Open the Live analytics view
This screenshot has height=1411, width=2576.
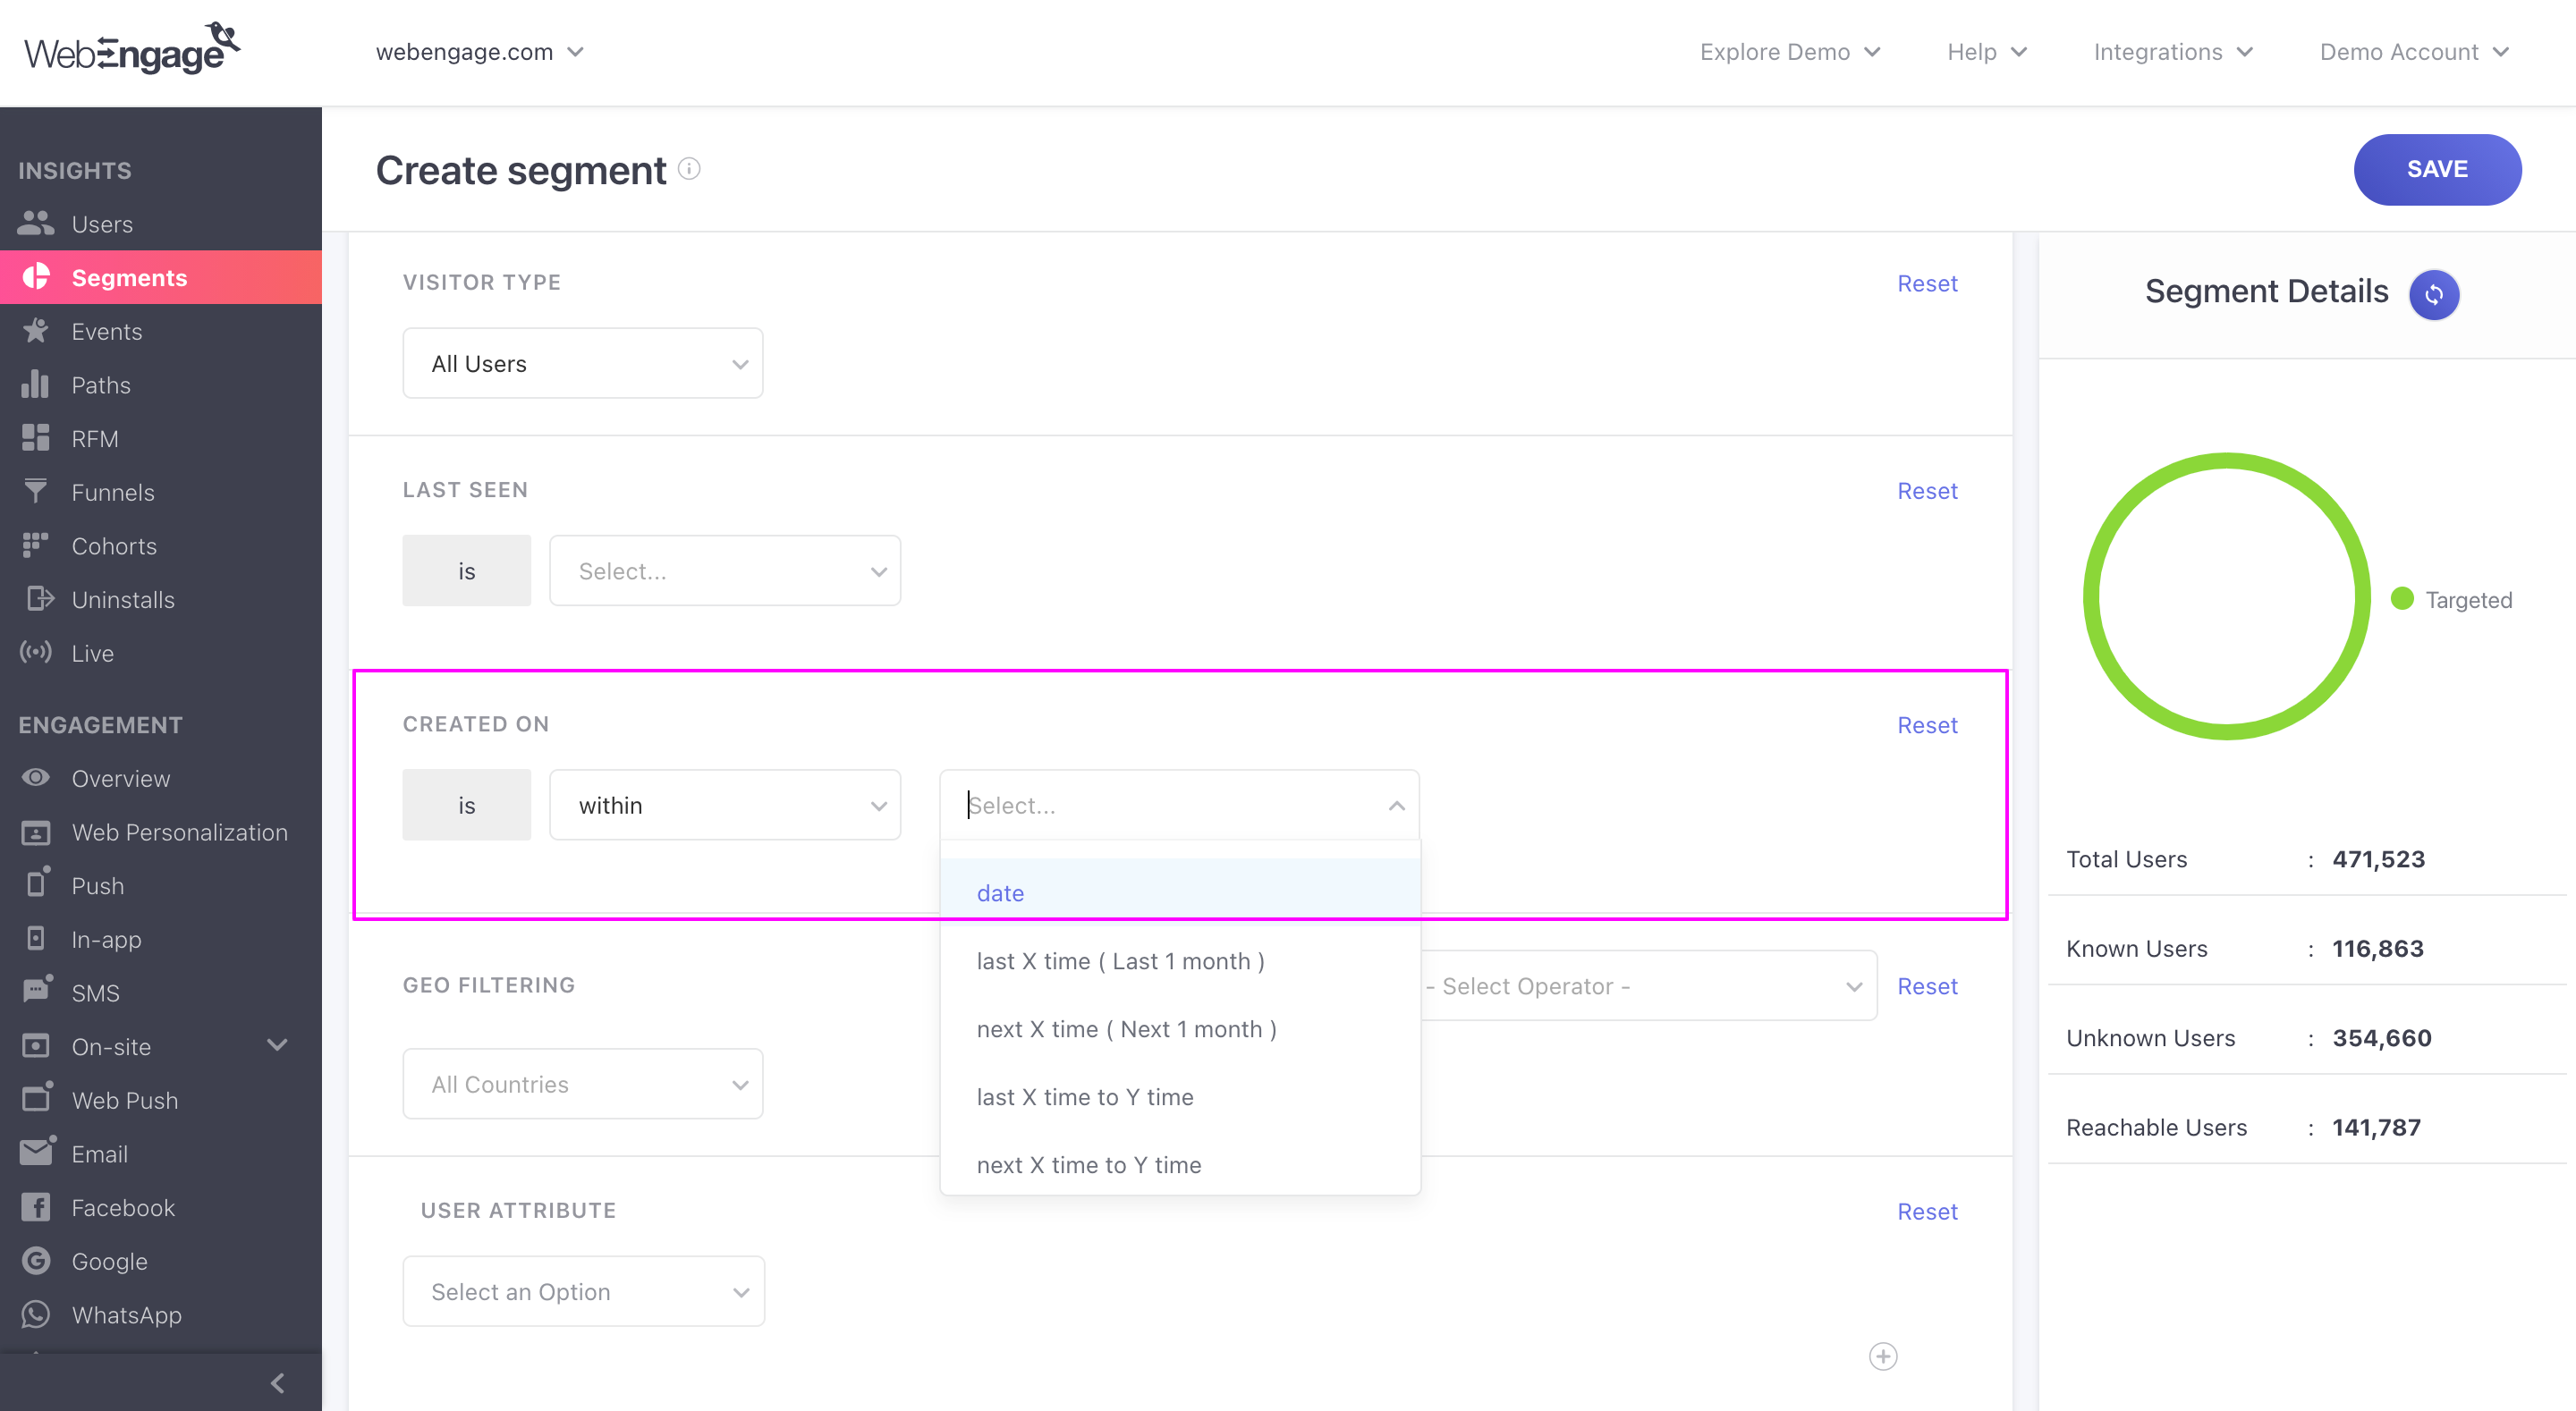tap(91, 652)
